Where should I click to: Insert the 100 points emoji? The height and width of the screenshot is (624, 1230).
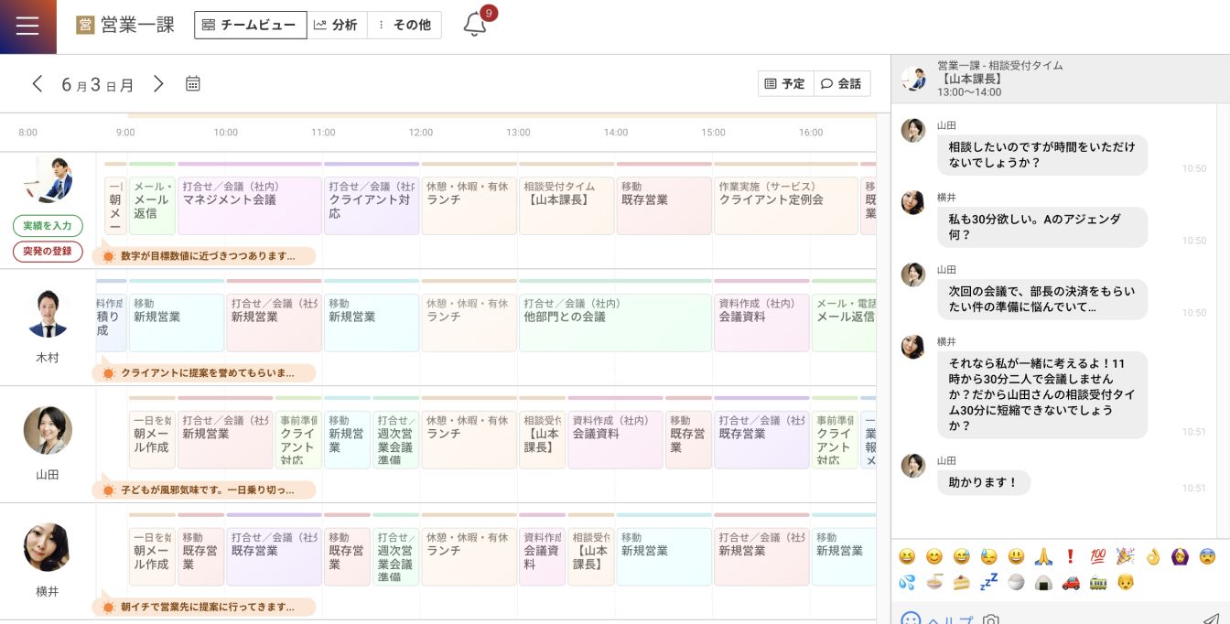1098,556
